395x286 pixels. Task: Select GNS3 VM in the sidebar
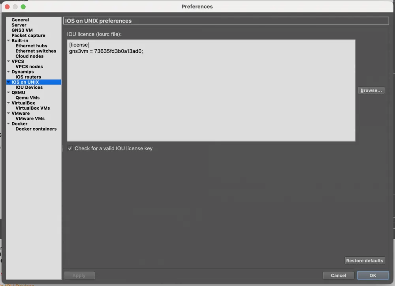pos(22,30)
